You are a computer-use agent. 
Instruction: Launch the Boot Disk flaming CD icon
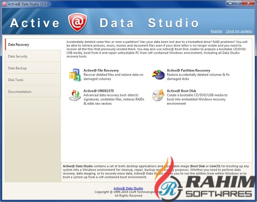click(158, 95)
